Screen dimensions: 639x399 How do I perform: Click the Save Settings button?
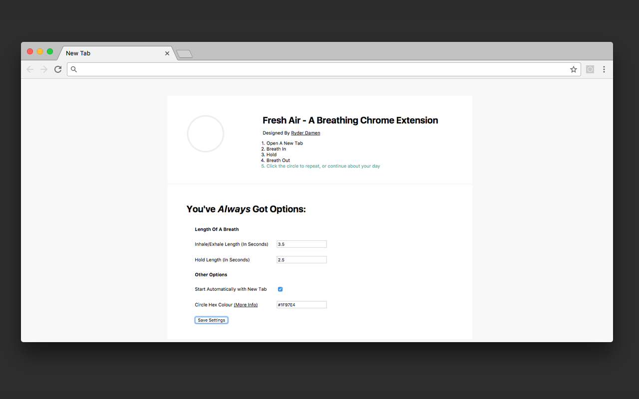coord(211,320)
